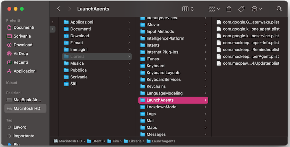Open the Logs folder
Viewport: 290px width, 147px height.
[173, 114]
